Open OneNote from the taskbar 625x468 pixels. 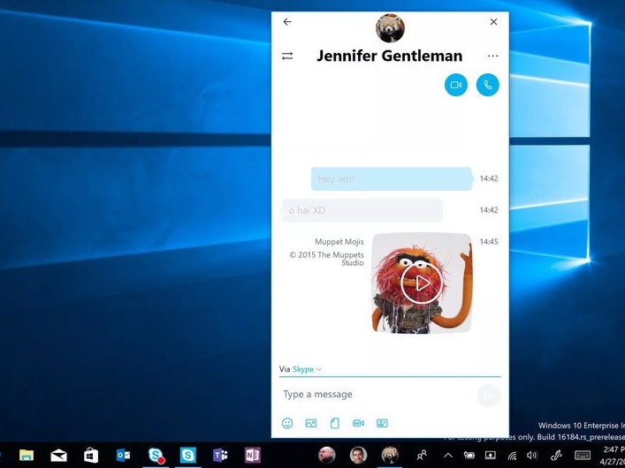click(252, 455)
